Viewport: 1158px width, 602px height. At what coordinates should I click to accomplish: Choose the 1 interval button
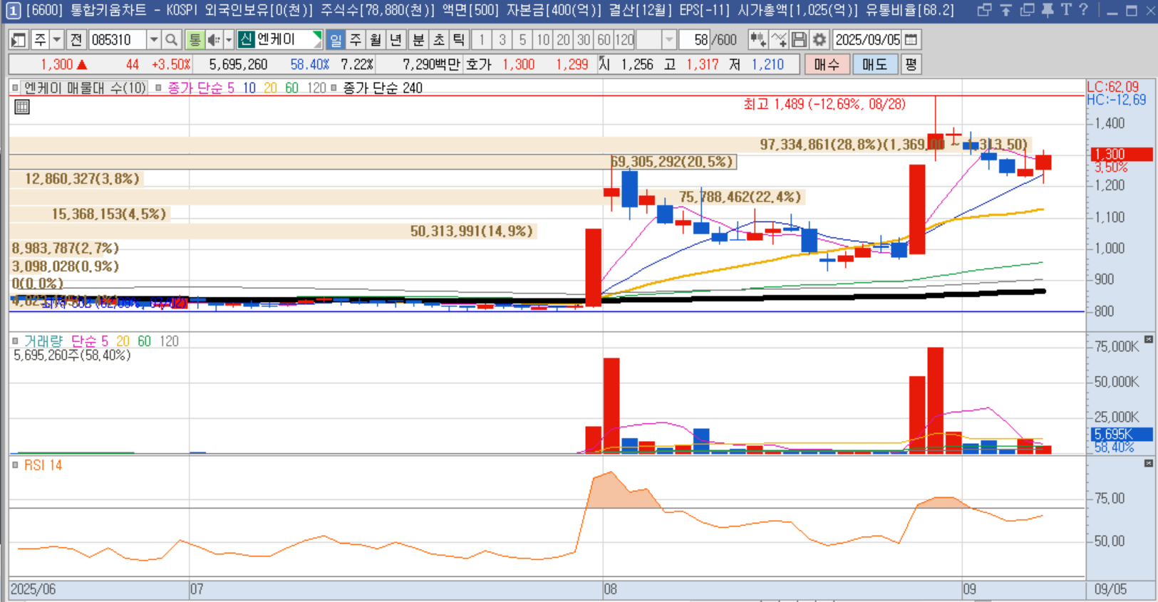tap(482, 40)
